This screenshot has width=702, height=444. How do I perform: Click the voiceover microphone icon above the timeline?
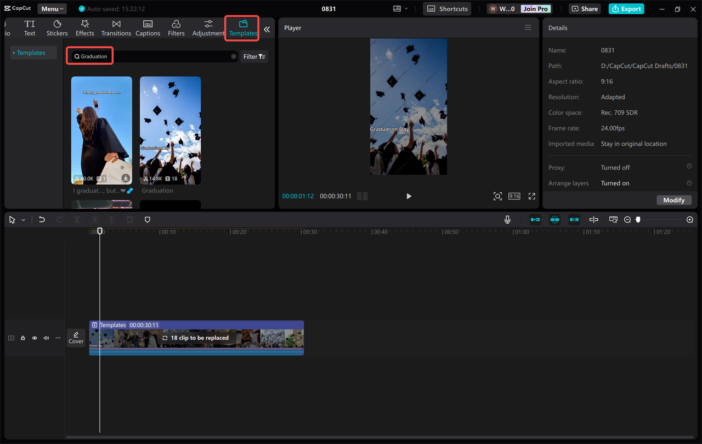(x=507, y=219)
